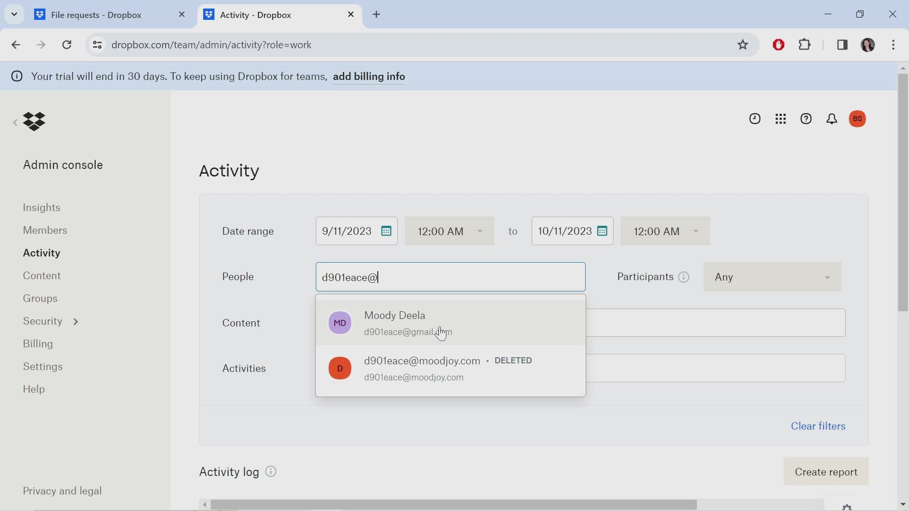
Task: Open Help in the sidebar
Action: click(34, 389)
